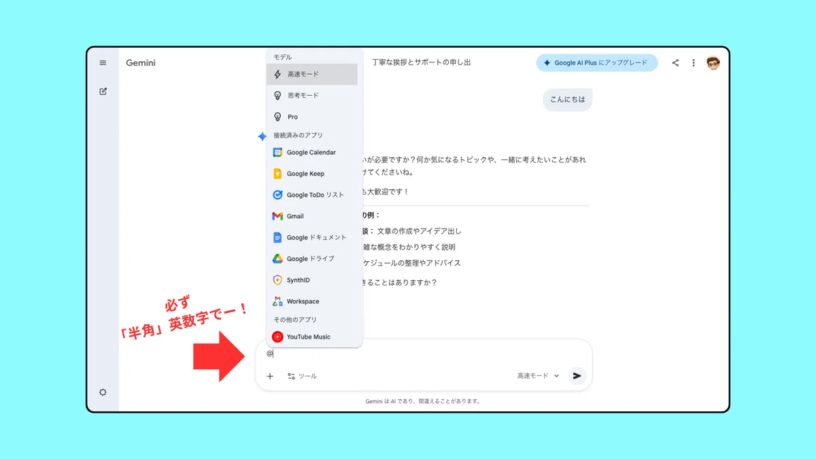Click the こんにちは user message bubble
The height and width of the screenshot is (459, 816).
pos(567,99)
